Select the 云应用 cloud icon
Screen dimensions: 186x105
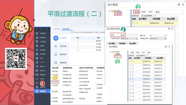tap(37, 79)
